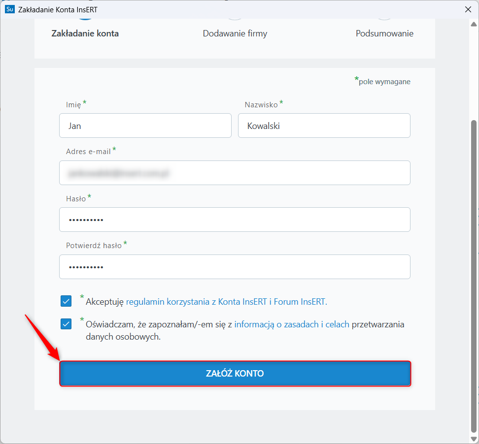Screen dimensions: 479x444
Task: Toggle the Oświadczam data processing checkbox
Action: click(66, 324)
